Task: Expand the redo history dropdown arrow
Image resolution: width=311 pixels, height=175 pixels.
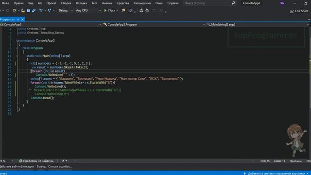Action: pyautogui.click(x=54, y=11)
